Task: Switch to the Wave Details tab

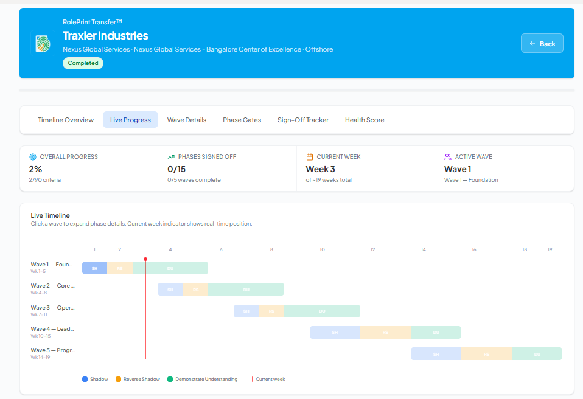Action: click(187, 120)
